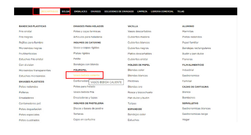Click the Blondas color link
Image resolution: width=251 pixels, height=135 pixels.
coord(136,70)
